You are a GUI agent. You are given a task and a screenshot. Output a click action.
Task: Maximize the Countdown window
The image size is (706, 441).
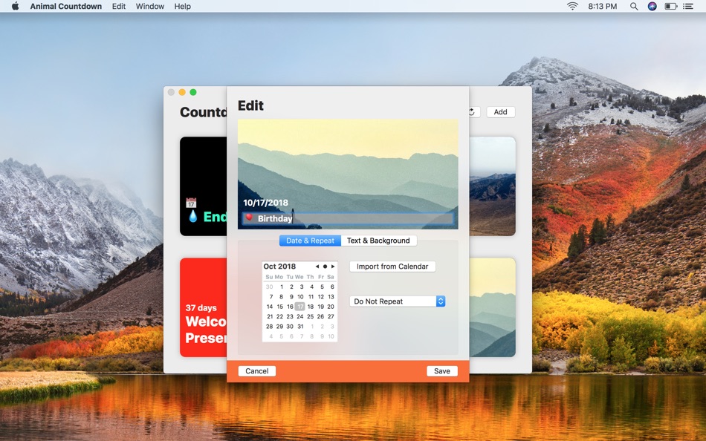click(x=193, y=92)
